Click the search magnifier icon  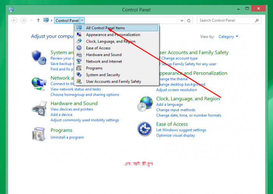257,21
